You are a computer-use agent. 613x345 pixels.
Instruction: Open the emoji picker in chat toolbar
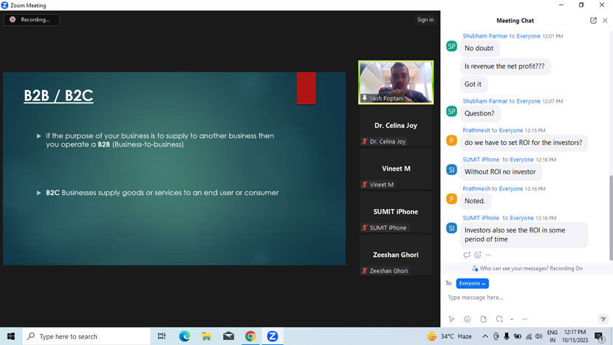(468, 319)
